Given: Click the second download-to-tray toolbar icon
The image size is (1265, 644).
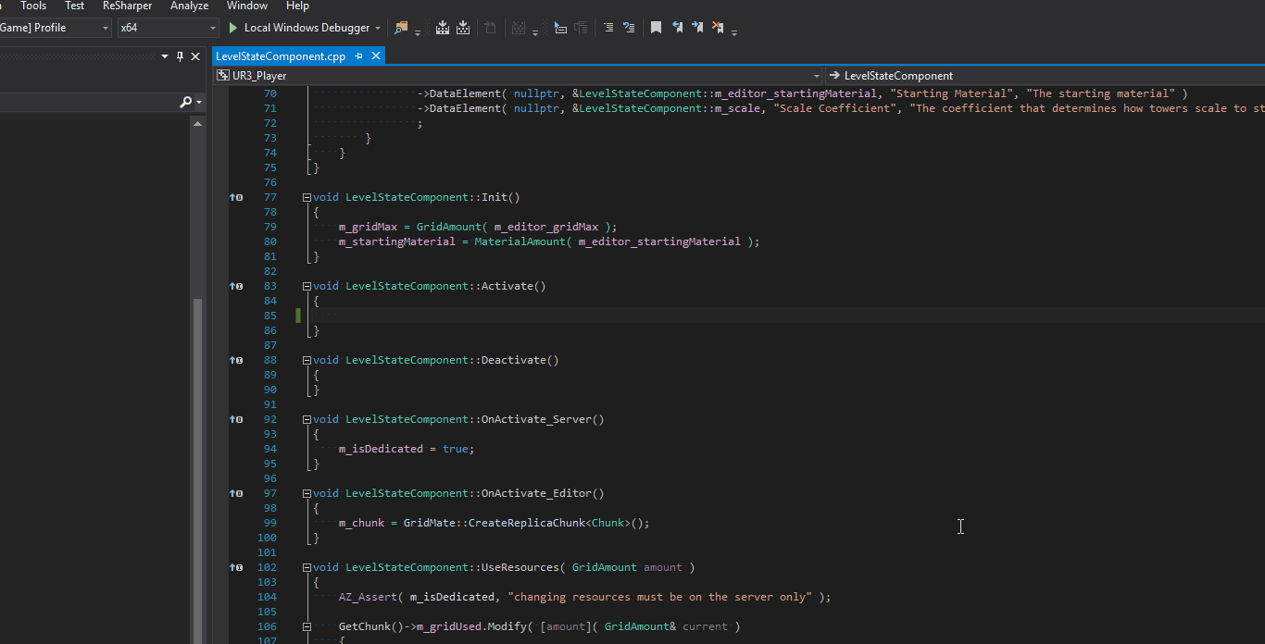Looking at the screenshot, I should click(464, 28).
